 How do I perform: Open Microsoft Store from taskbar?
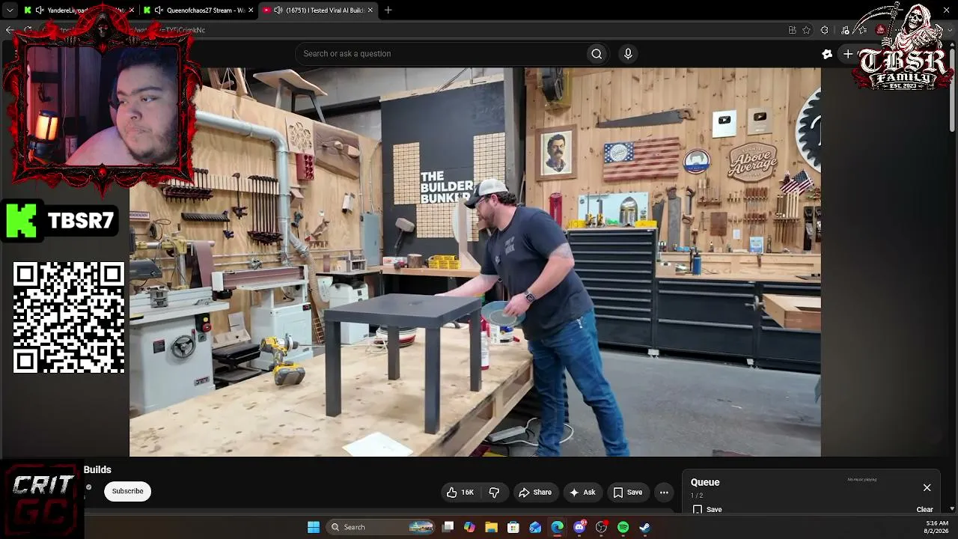[x=513, y=527]
